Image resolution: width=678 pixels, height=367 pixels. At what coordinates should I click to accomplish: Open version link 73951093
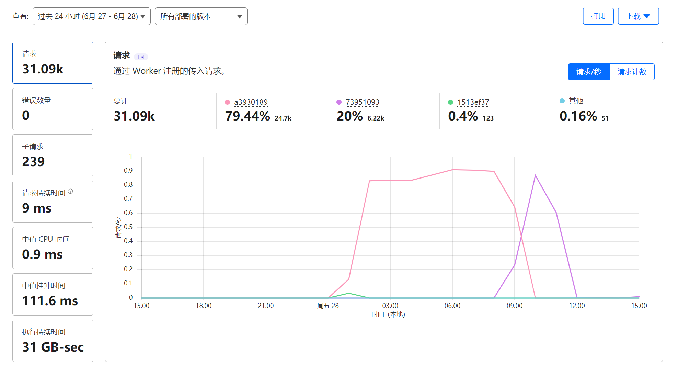click(363, 102)
